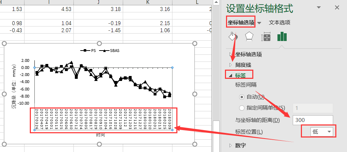347x152 pixels.
Task: Select cell containing 1.53
Action: 12,9
